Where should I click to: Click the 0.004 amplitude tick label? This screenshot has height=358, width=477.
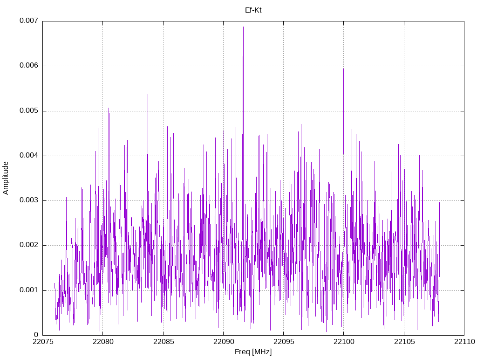28,156
